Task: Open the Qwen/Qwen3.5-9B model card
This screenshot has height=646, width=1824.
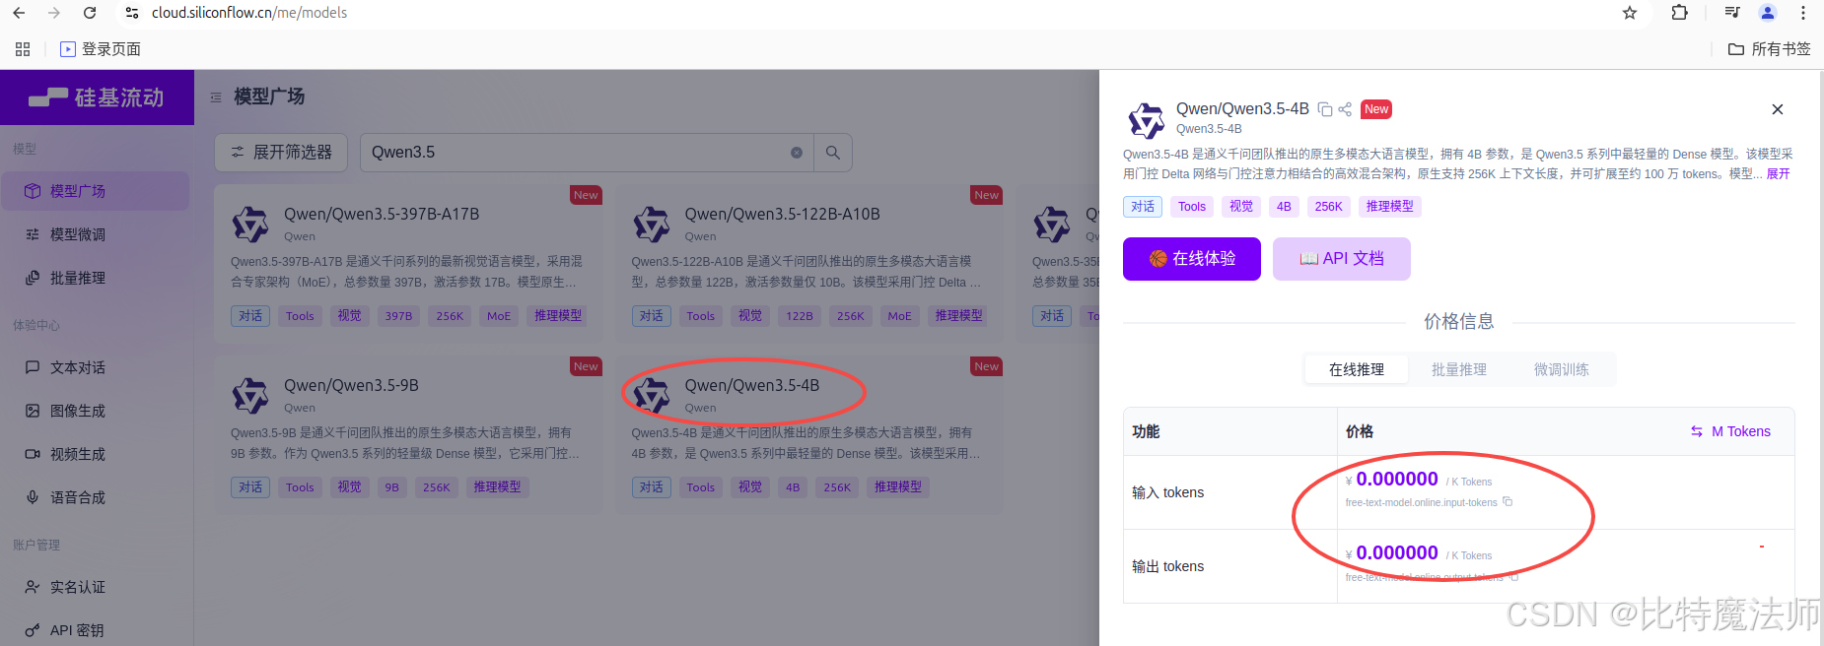Action: (408, 434)
